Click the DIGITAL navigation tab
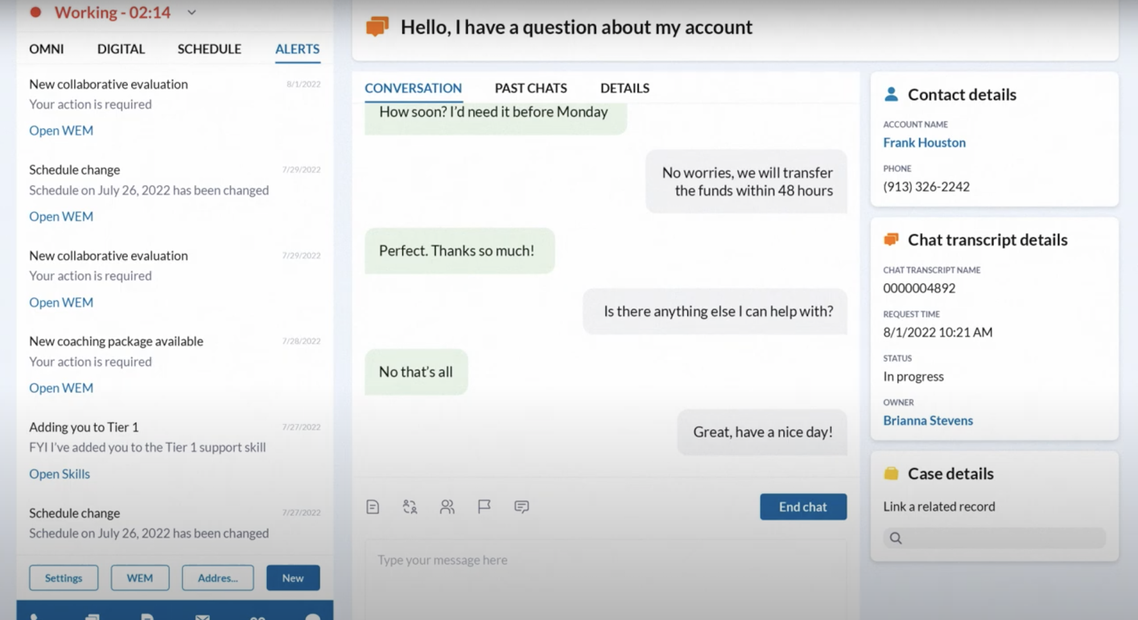 coord(120,48)
